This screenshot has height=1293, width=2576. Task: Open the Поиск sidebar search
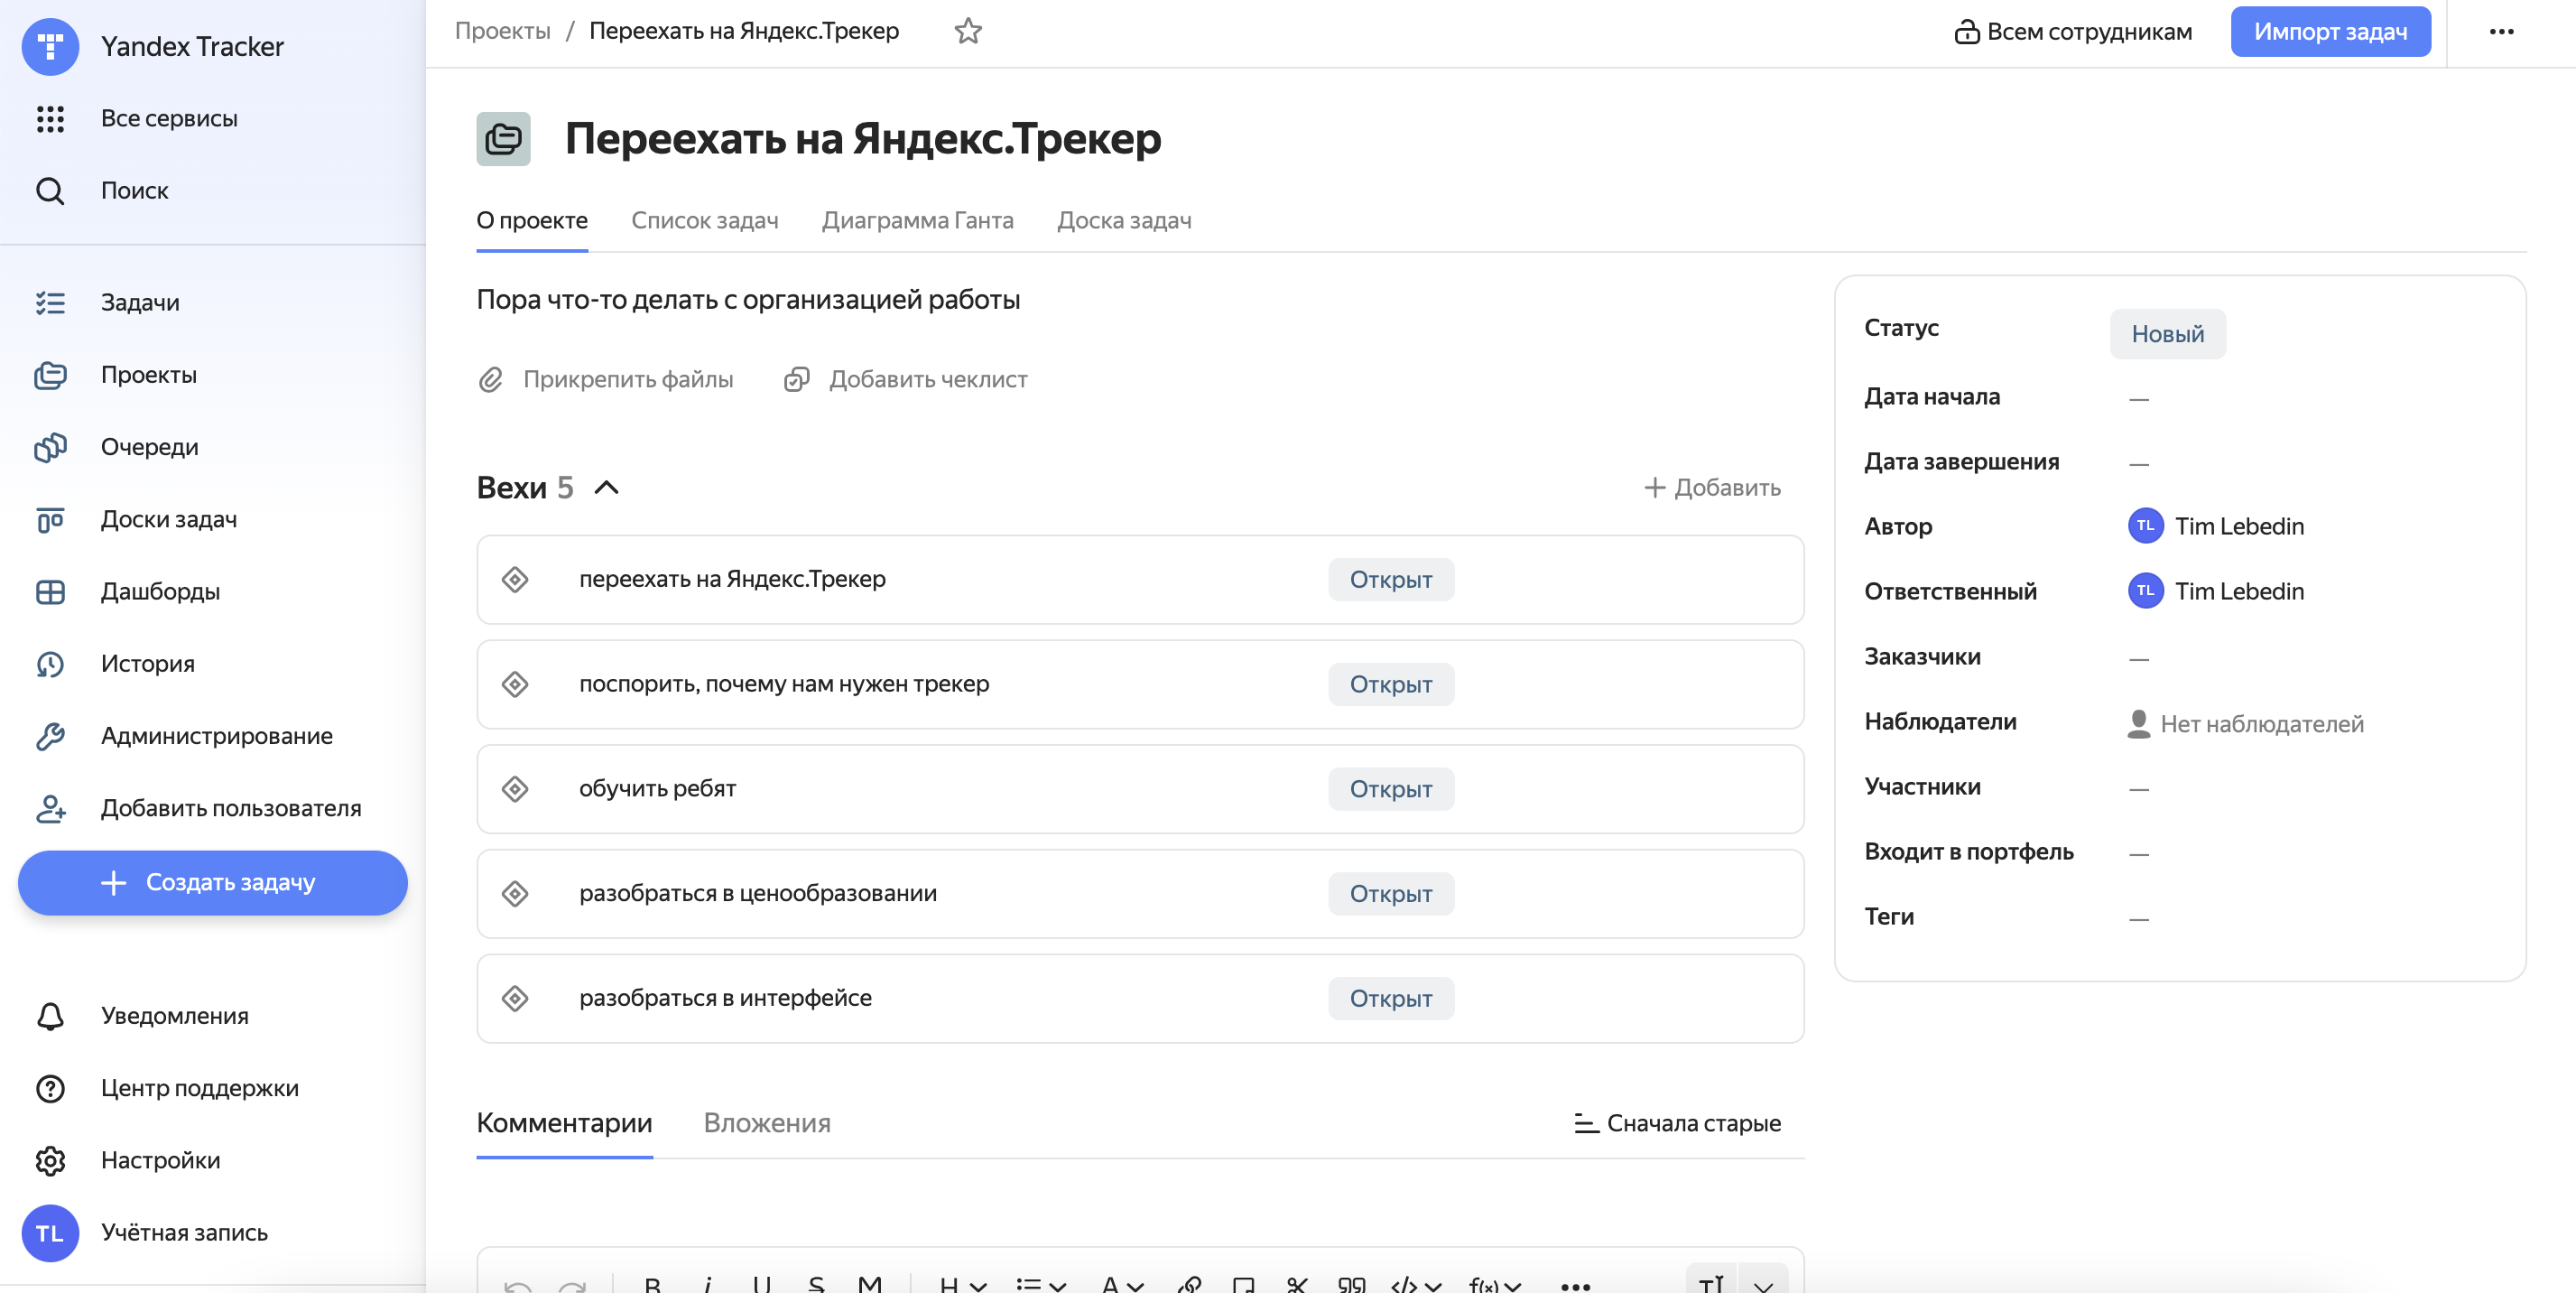[x=135, y=190]
